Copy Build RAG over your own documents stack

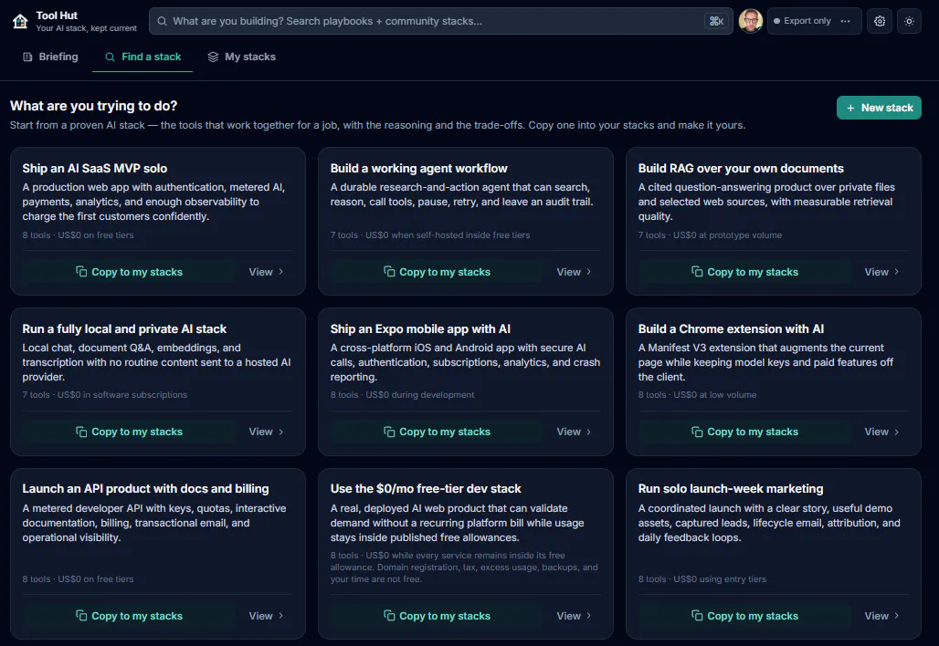point(744,272)
